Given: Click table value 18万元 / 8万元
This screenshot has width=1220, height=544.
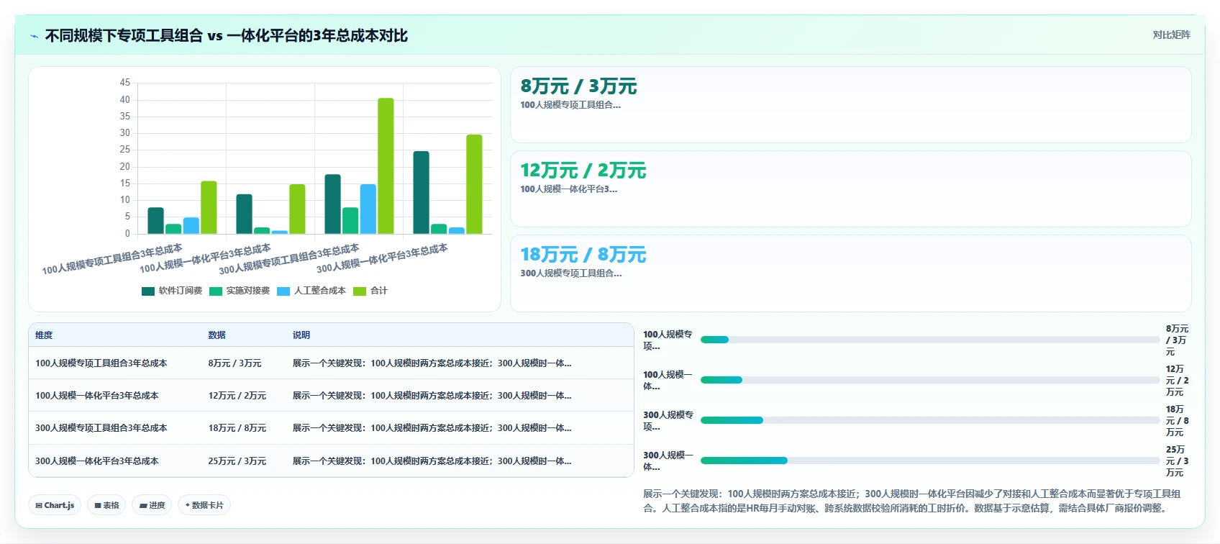Looking at the screenshot, I should [x=237, y=428].
